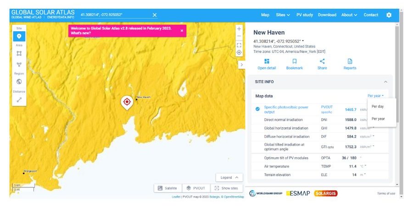Select the Site marker tool
The height and width of the screenshot is (215, 413).
tap(19, 37)
